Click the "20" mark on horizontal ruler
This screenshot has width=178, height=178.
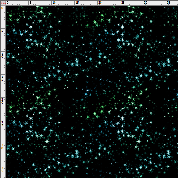(100, 3)
